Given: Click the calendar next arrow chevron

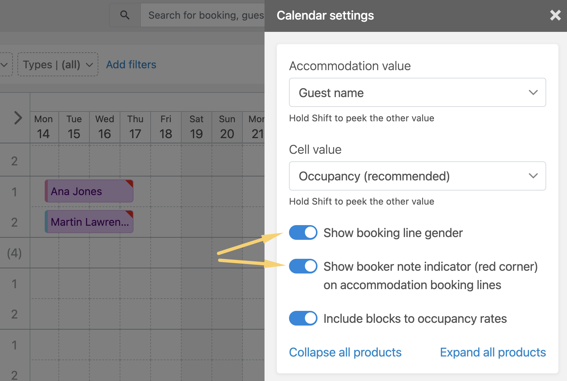Looking at the screenshot, I should [x=18, y=118].
